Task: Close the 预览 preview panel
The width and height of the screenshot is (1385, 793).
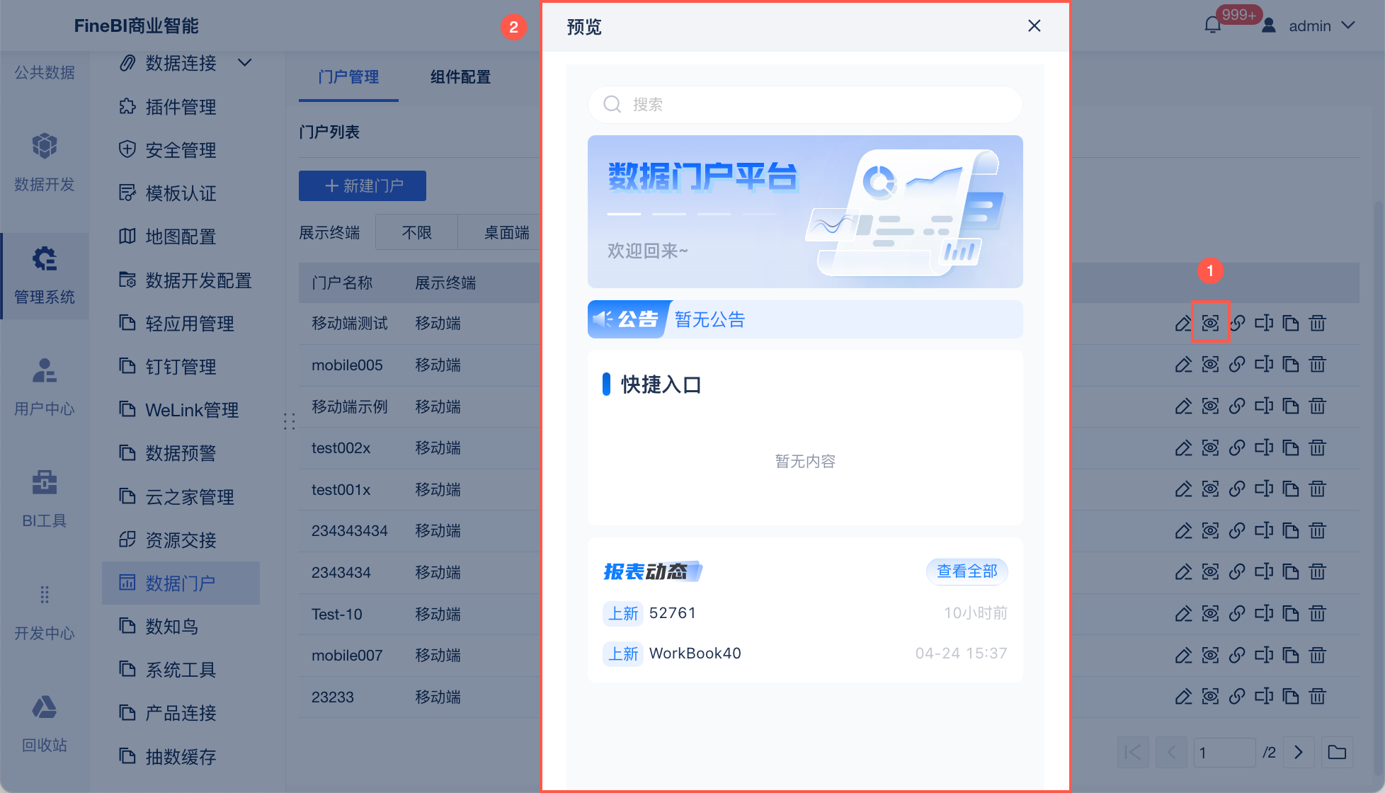Action: tap(1035, 26)
